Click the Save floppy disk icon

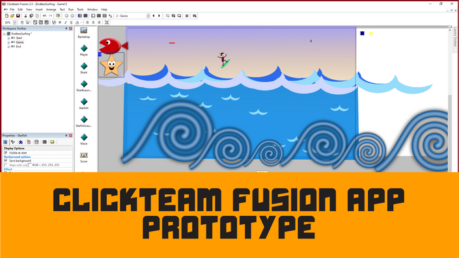click(18, 16)
